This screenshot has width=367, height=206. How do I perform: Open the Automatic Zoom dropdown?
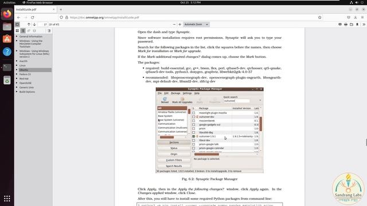(x=196, y=24)
